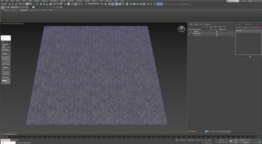262x144 pixels.
Task: Open the Modifier List dropdown
Action: click(248, 31)
